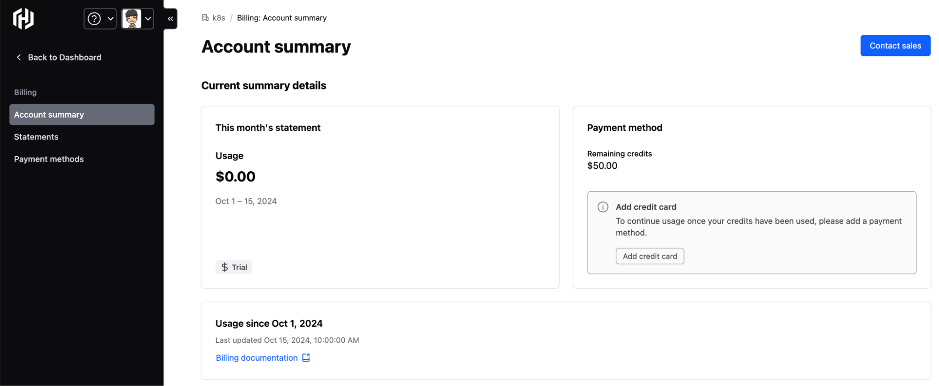Click the k8s organization icon in breadcrumb
The width and height of the screenshot is (939, 386).
[x=205, y=18]
